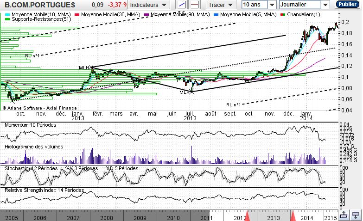
Task: Jump to 2009 on the year timeline
Action: coord(140,218)
